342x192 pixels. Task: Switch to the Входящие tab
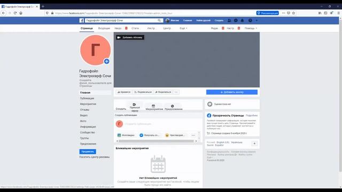(104, 28)
